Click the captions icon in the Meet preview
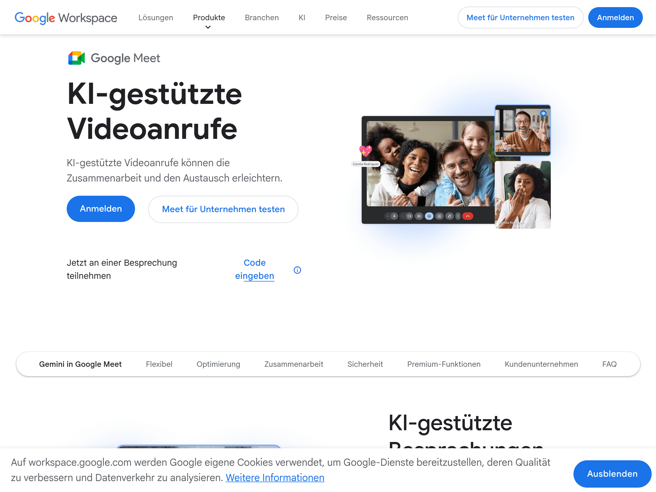Image resolution: width=656 pixels, height=492 pixels. click(x=419, y=216)
